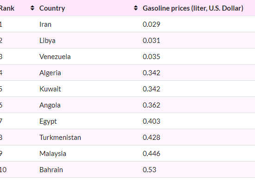Select the Kuwait country name
Screen dimensions: 255x180
(x=50, y=89)
